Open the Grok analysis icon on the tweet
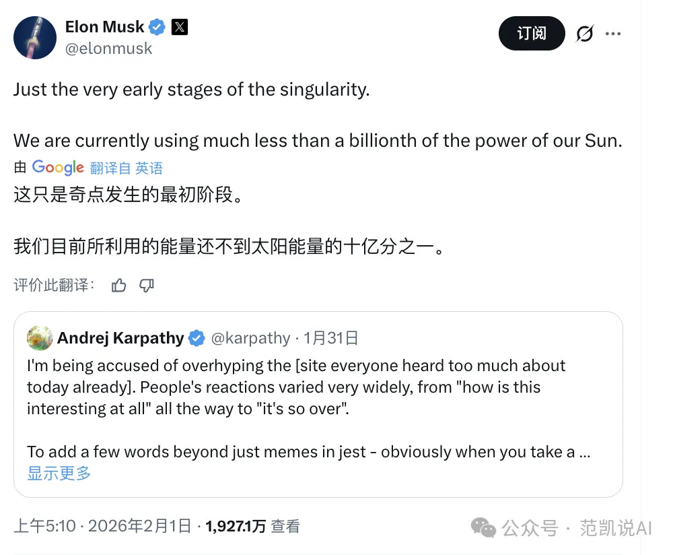Viewport: 673px width, 555px height. [585, 33]
